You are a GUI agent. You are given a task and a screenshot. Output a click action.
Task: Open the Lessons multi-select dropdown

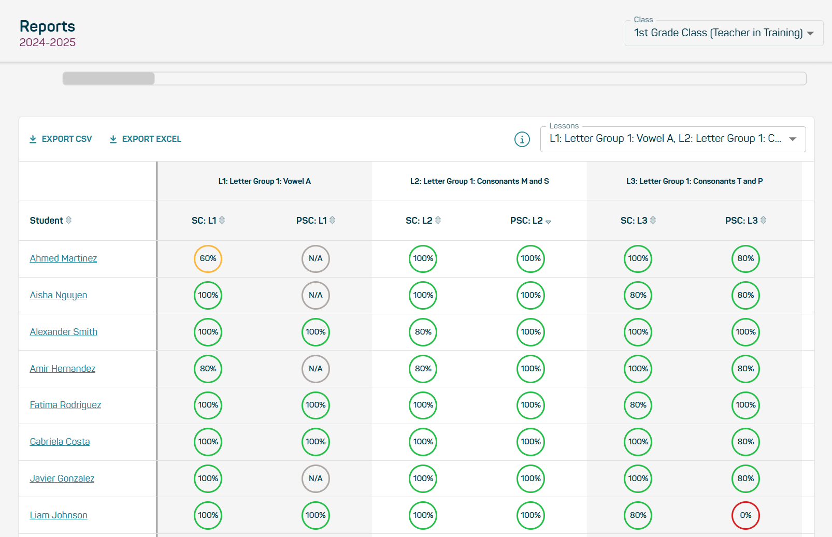coord(673,139)
